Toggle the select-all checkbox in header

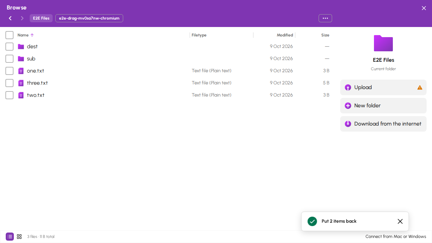(x=9, y=35)
